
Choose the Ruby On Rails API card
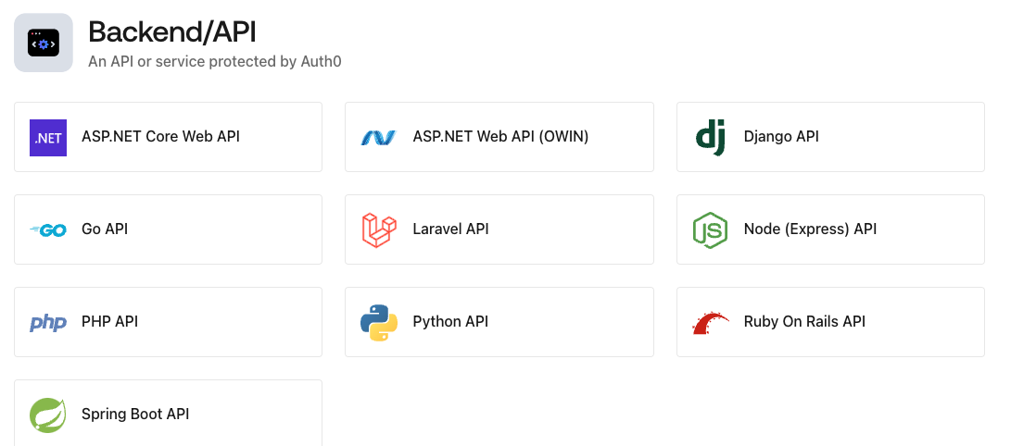click(x=830, y=322)
